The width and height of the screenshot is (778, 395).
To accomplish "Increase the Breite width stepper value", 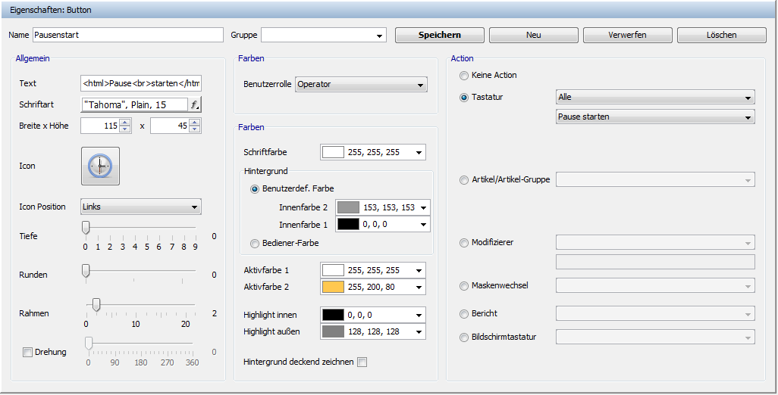I will coord(125,122).
